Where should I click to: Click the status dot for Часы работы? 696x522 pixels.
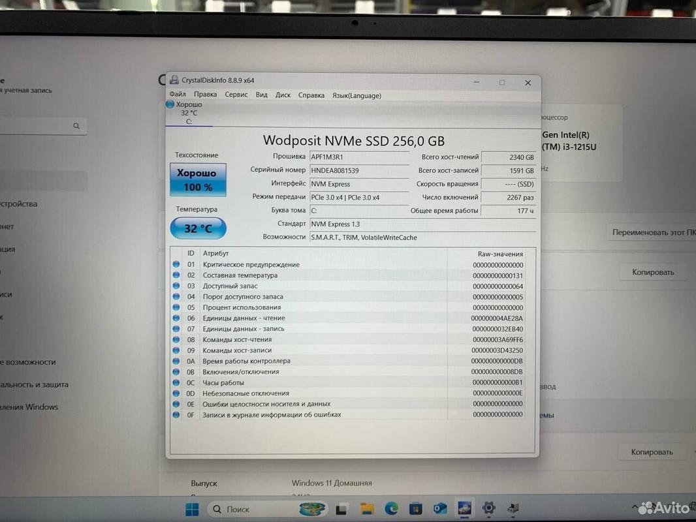(176, 382)
